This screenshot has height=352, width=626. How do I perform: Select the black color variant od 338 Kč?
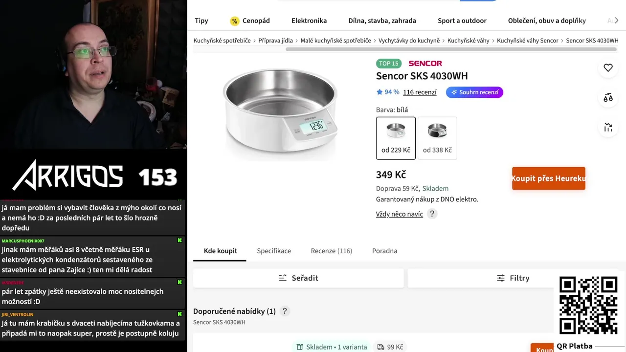click(437, 138)
